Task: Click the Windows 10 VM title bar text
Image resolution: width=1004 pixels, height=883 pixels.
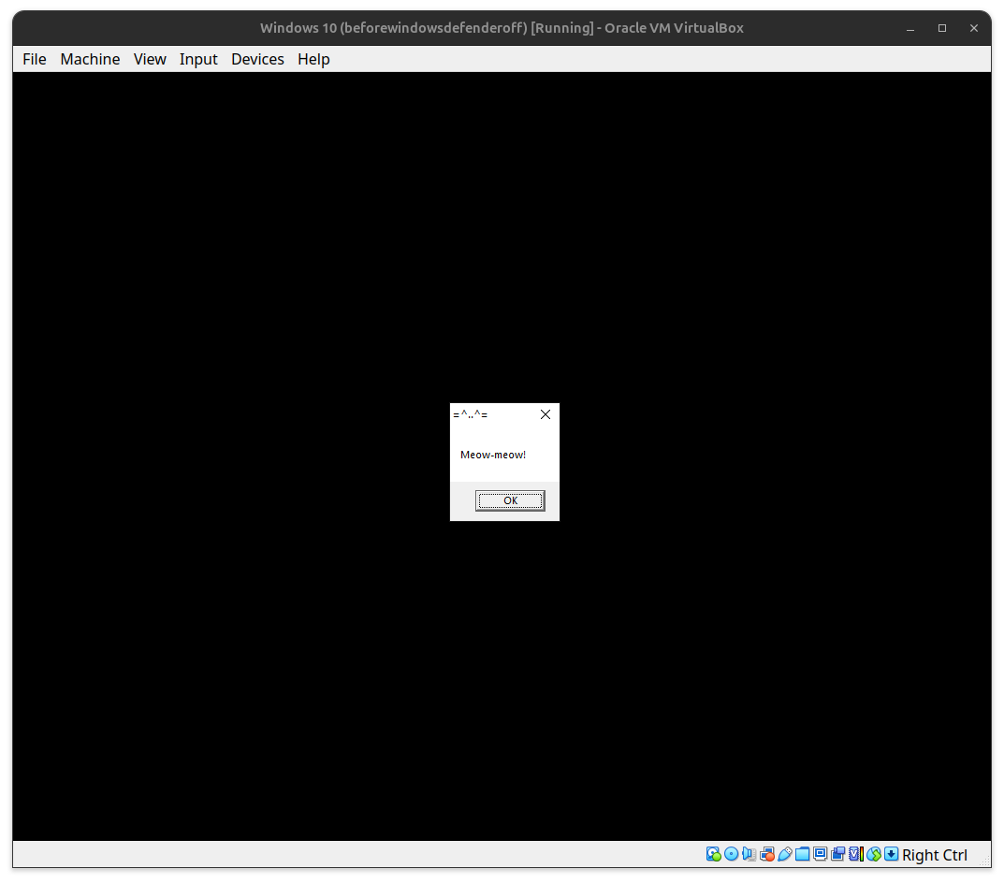Action: [x=502, y=28]
